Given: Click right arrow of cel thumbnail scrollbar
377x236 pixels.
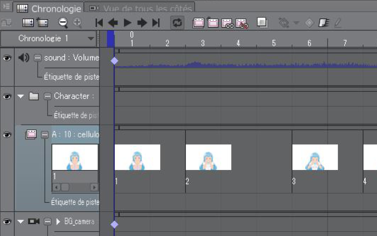Looking at the screenshot, I should 94,187.
